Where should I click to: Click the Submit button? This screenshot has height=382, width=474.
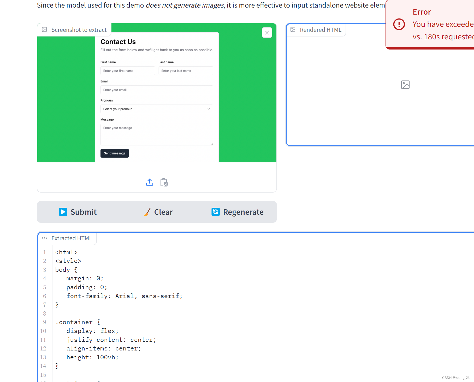tap(78, 212)
